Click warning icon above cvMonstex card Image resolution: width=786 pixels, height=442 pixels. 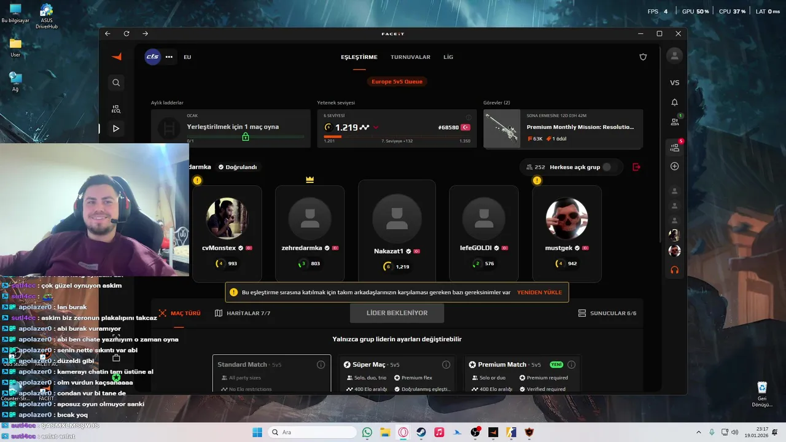click(x=197, y=180)
